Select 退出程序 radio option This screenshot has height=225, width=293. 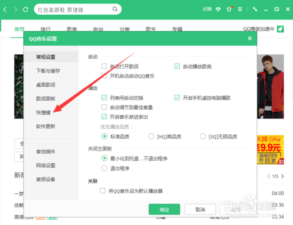point(104,168)
